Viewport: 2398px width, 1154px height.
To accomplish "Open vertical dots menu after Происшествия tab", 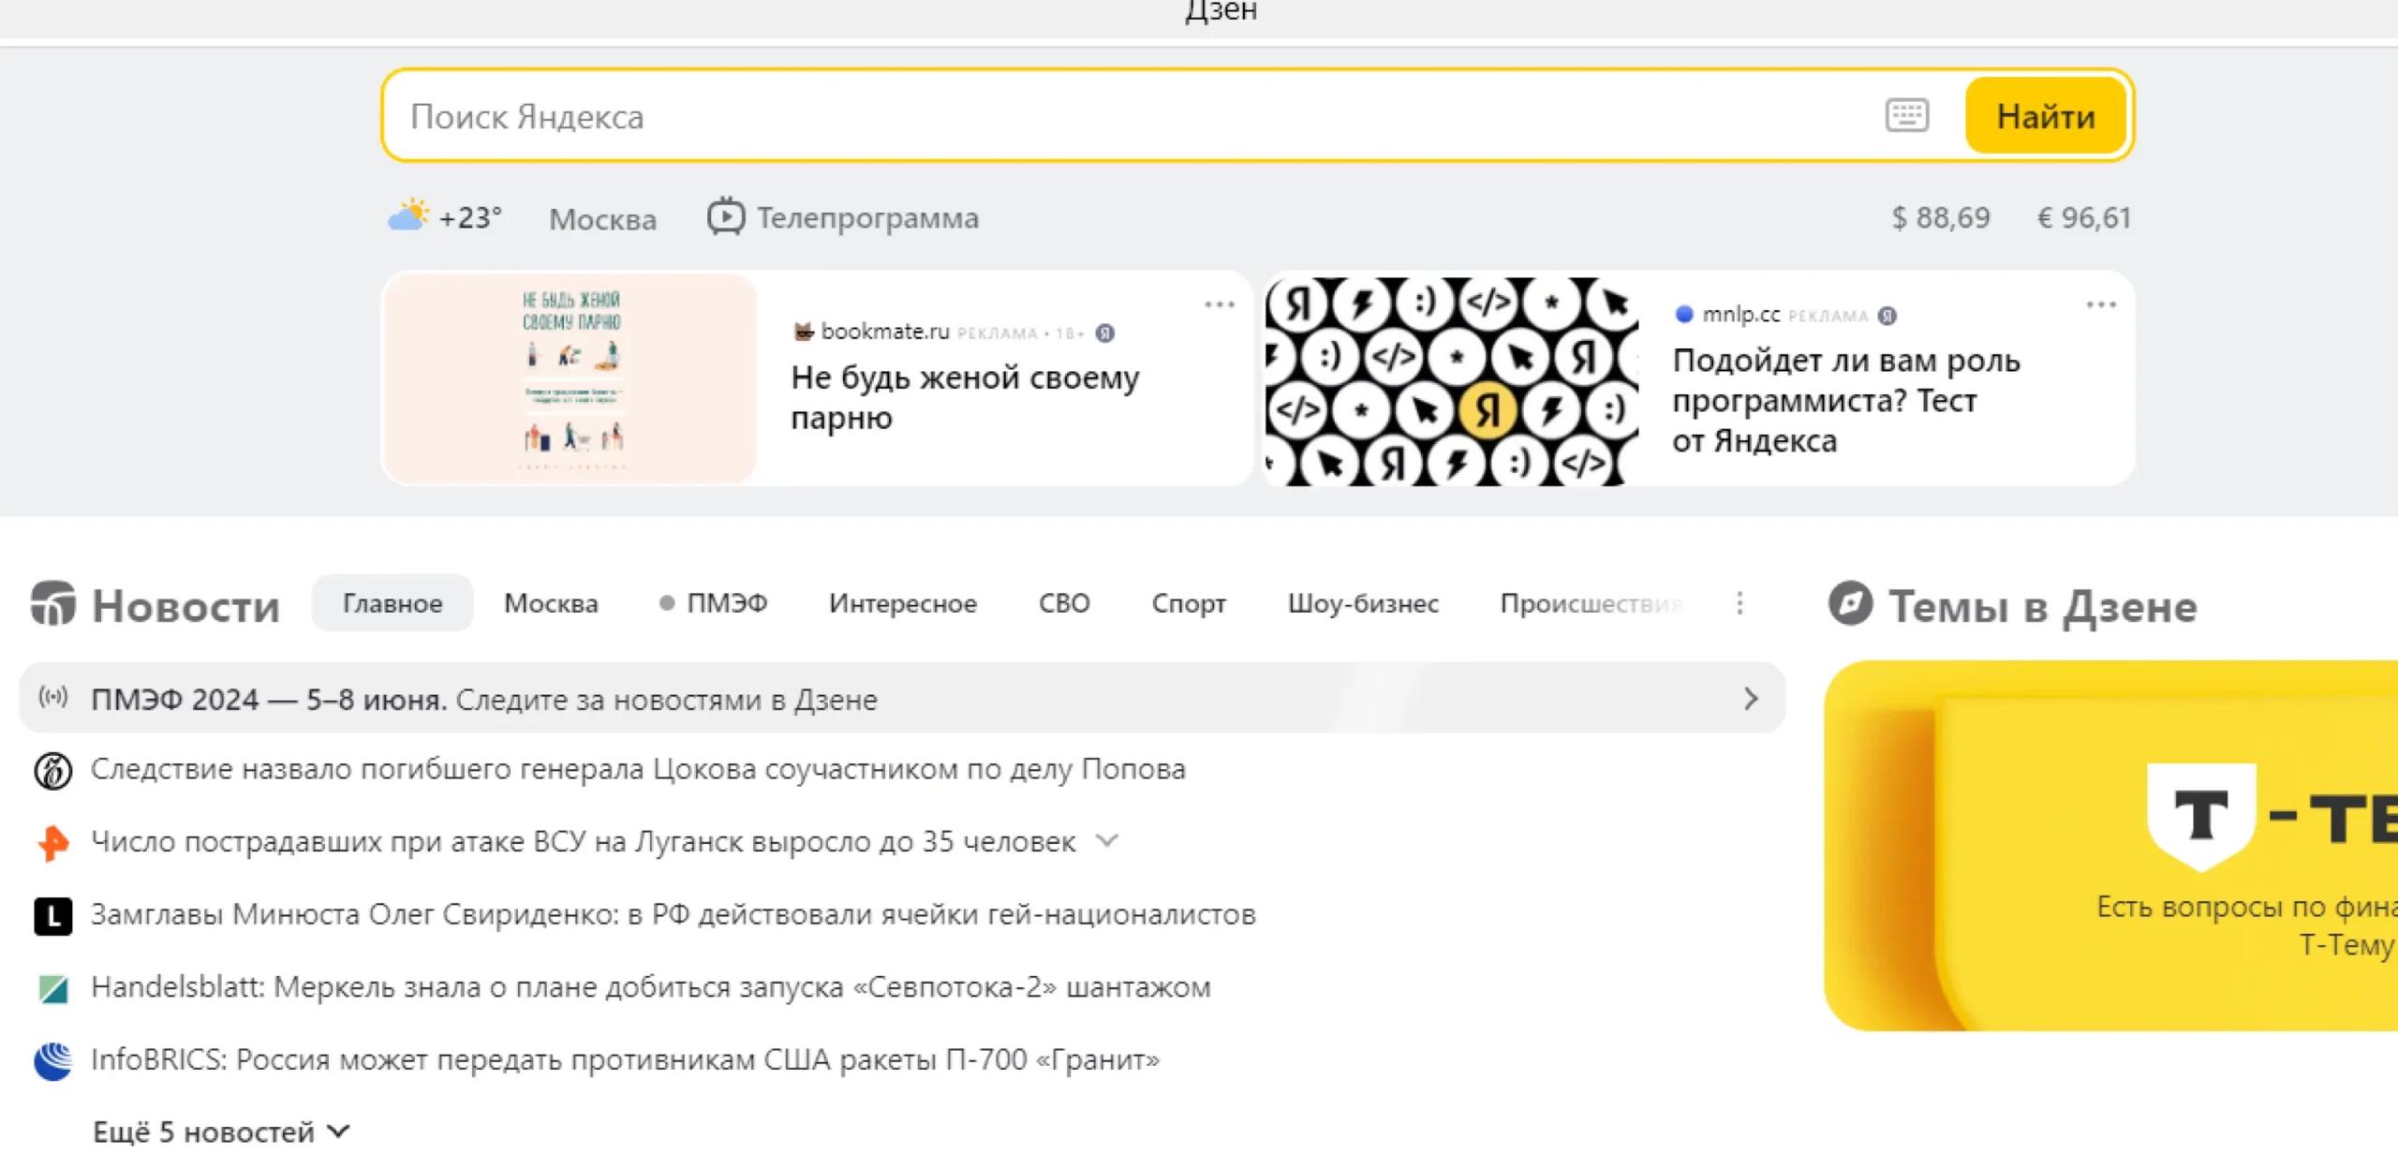I will click(1739, 603).
